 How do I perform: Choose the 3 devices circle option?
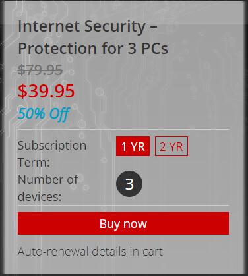click(129, 184)
